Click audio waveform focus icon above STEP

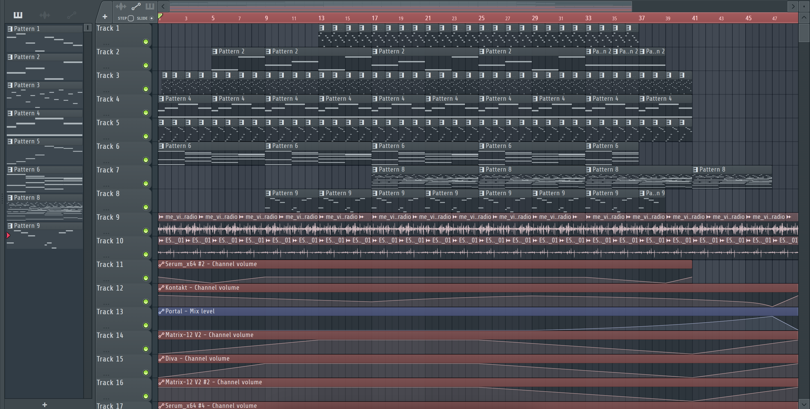pos(121,6)
